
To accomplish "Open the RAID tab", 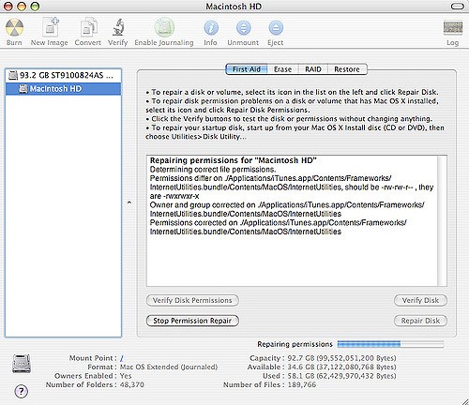I will pos(313,69).
